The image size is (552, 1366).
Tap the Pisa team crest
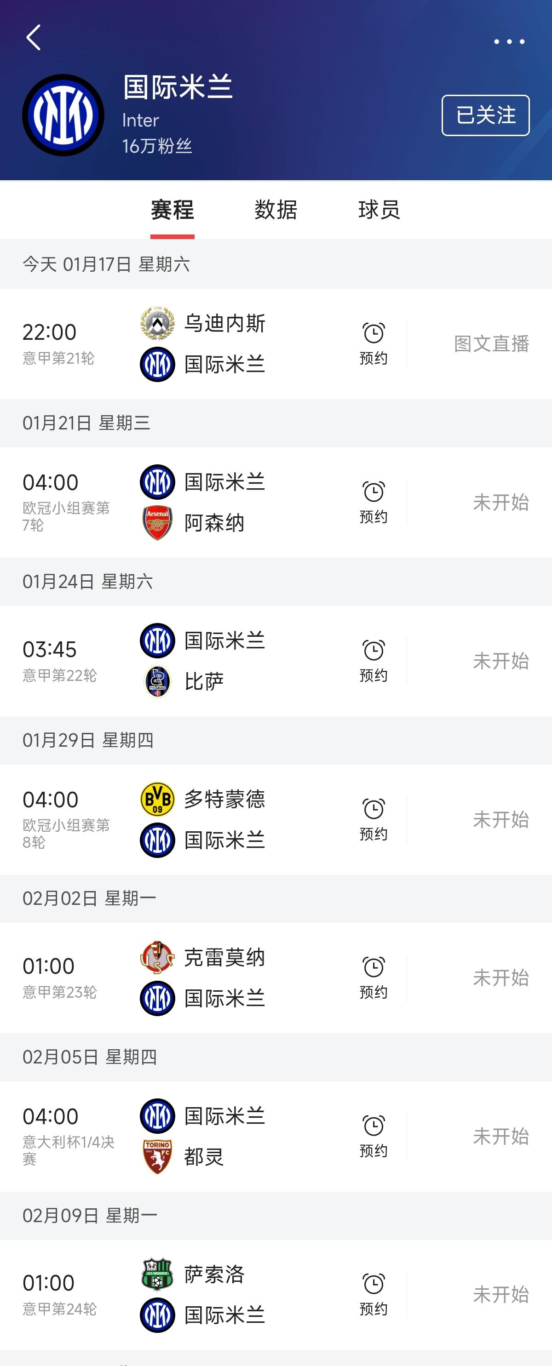click(158, 681)
